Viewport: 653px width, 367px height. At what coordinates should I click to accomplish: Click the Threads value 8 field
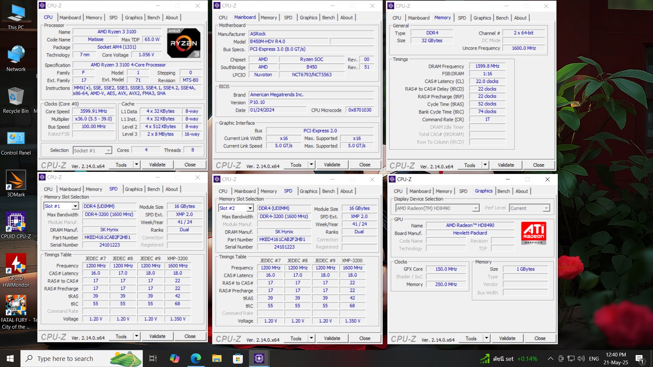click(193, 150)
